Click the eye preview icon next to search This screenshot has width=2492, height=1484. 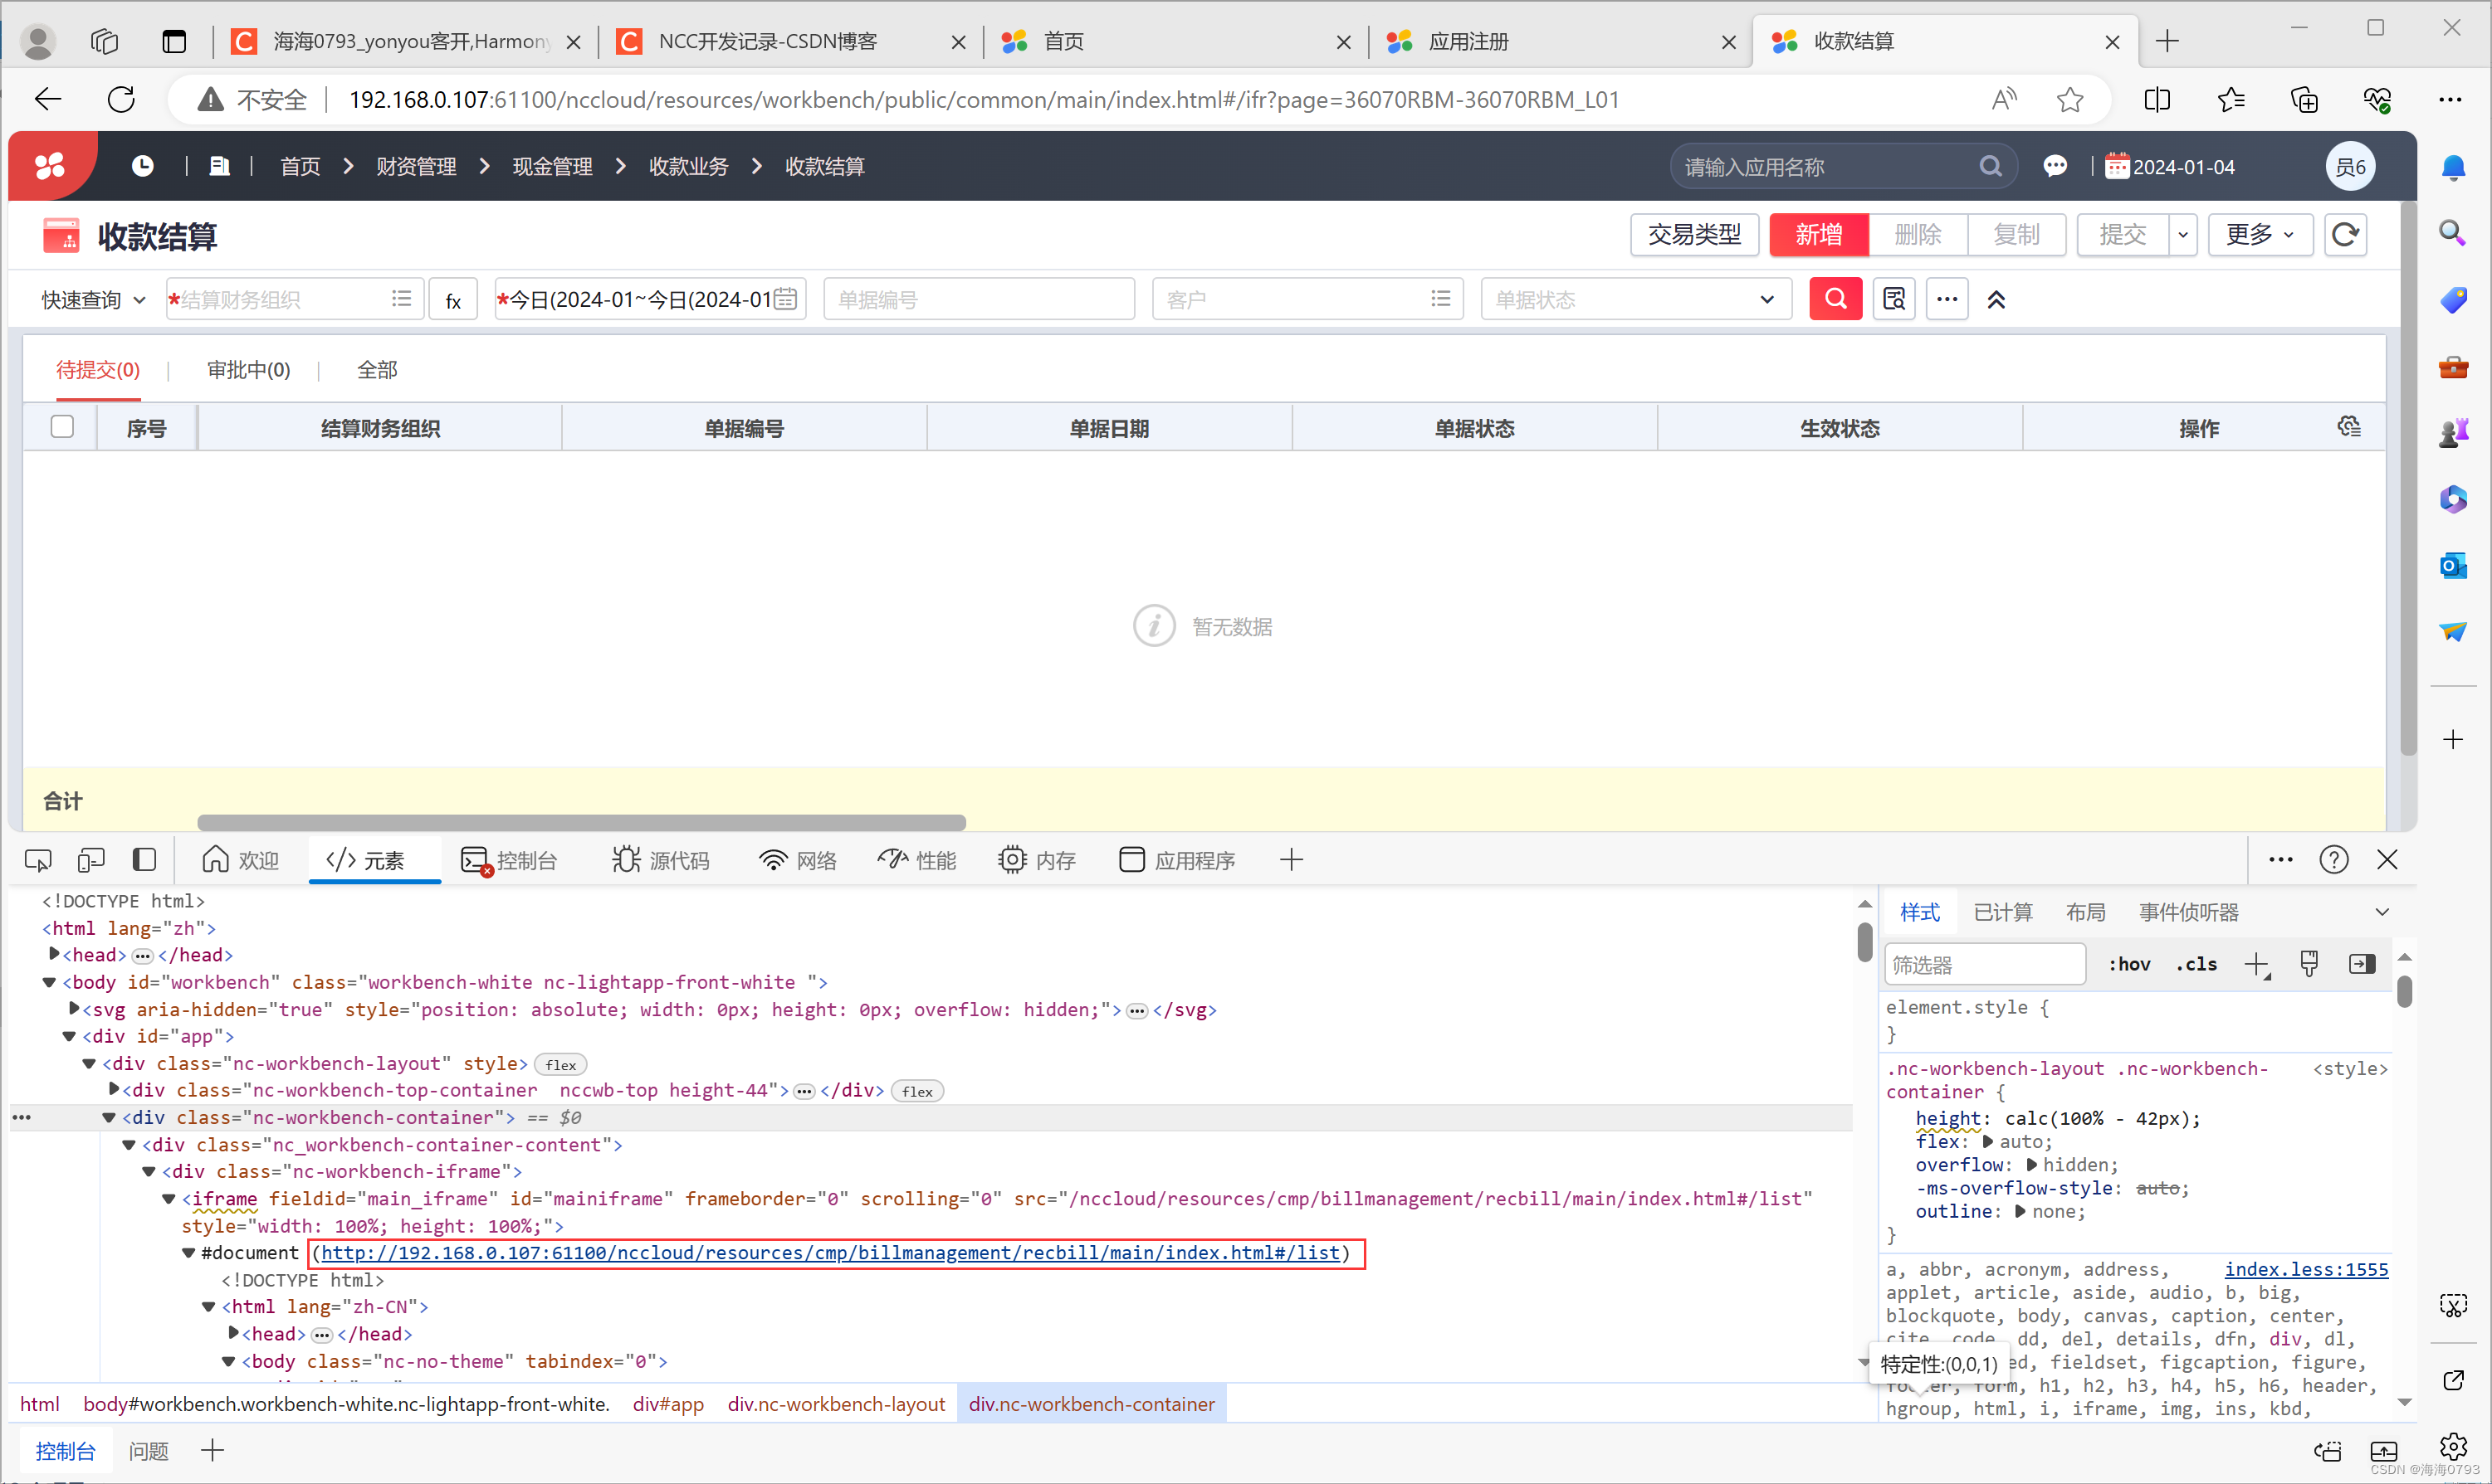pos(1893,298)
